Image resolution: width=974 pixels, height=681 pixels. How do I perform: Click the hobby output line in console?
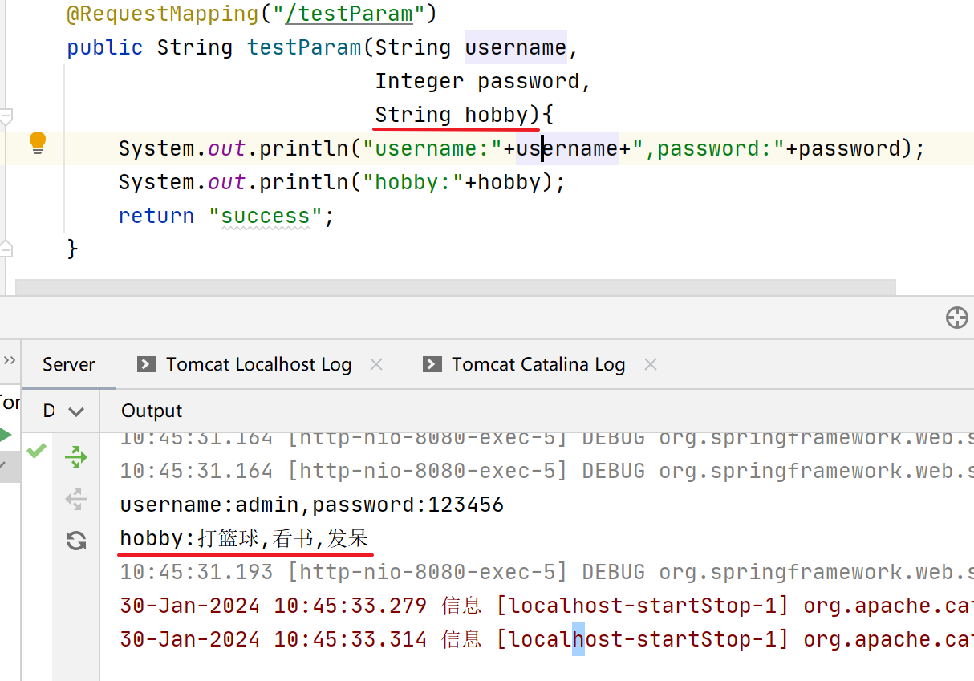click(x=244, y=538)
